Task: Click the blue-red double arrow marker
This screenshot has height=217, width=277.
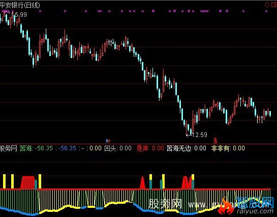Action: 108,141
